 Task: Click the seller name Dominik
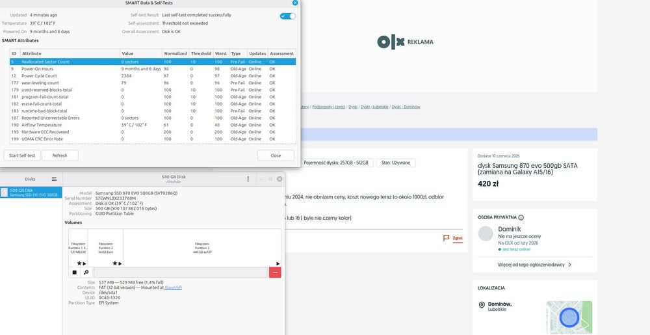coord(510,229)
